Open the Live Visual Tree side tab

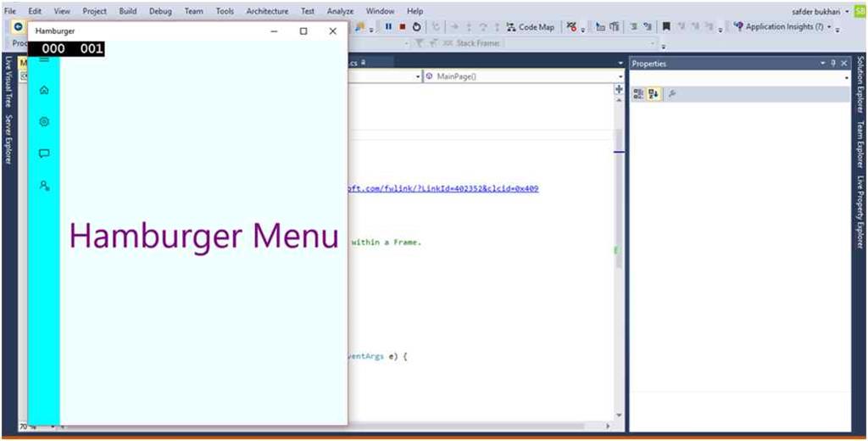8,81
